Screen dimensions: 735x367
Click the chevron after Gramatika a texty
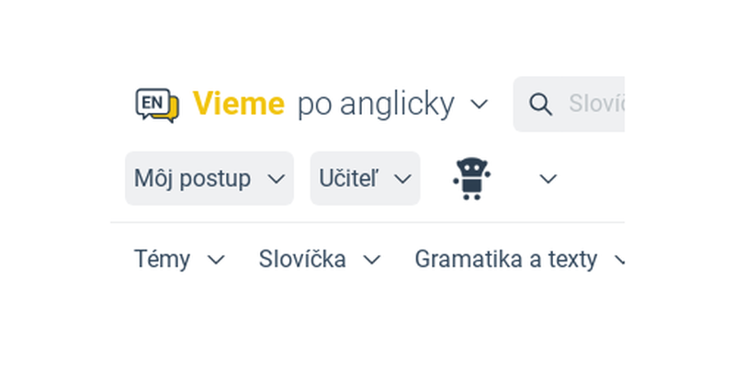(x=619, y=260)
